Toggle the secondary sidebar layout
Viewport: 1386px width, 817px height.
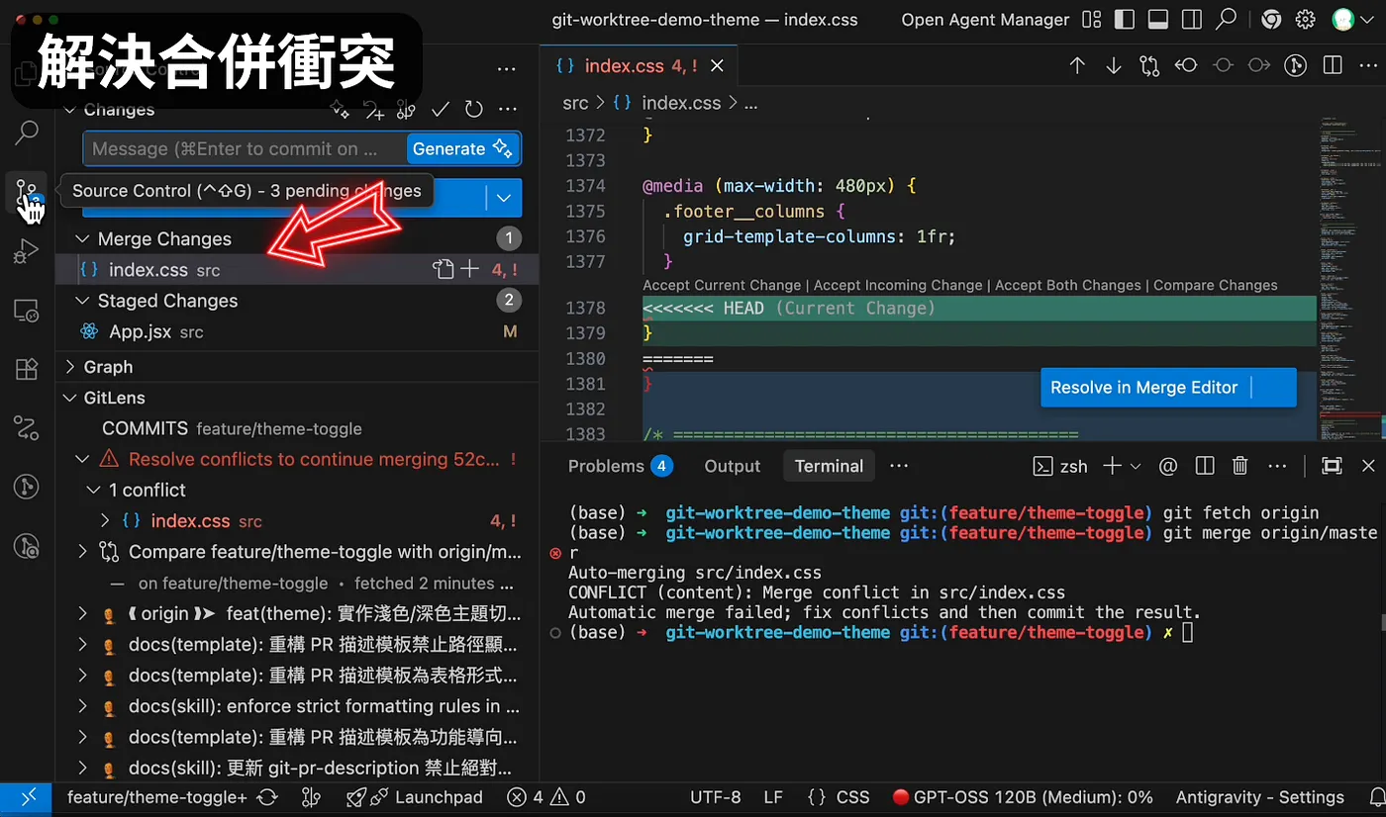1191,20
